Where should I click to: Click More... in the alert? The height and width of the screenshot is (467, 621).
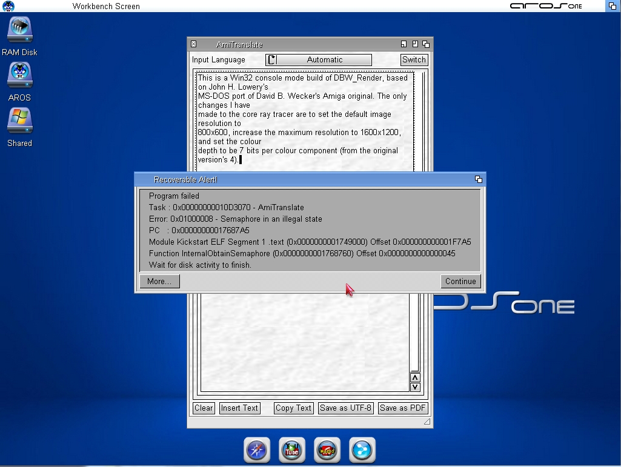coord(159,281)
